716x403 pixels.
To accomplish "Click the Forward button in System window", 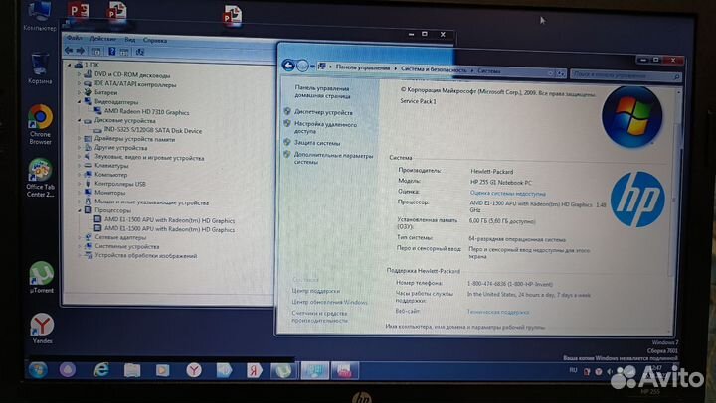I will 302,66.
